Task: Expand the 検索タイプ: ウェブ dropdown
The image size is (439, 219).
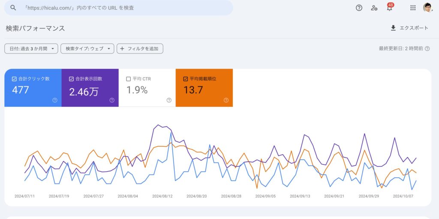Action: [87, 49]
